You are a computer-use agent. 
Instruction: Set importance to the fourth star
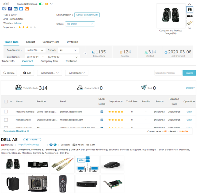[31, 27]
